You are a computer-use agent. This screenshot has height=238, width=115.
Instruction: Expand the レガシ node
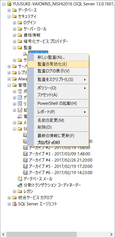14,191
